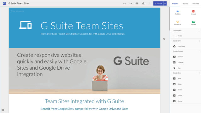The image size is (201, 113).
Task: Redo the last change
Action: tap(131, 3)
